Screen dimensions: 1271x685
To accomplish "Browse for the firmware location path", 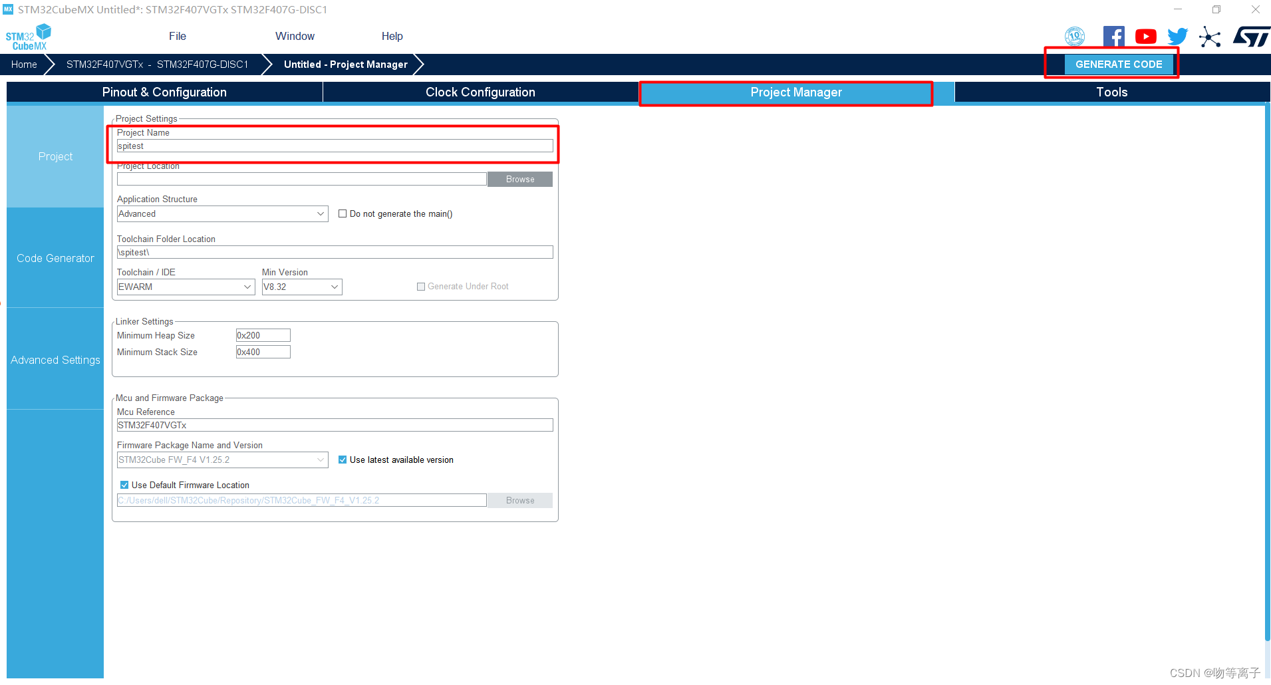I will coord(520,501).
